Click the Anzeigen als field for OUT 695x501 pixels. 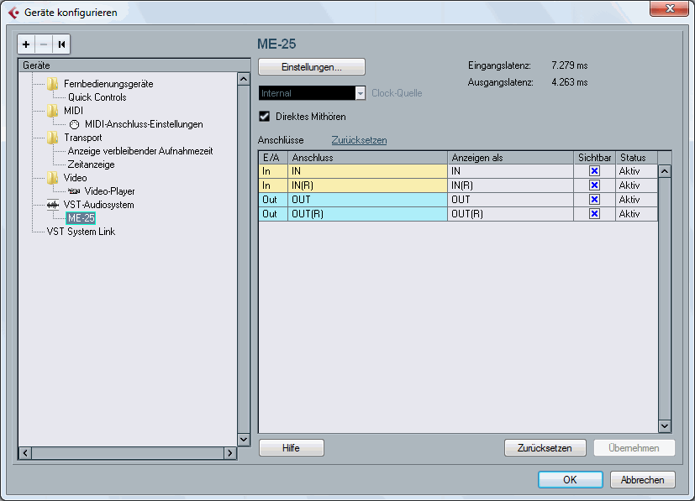coord(510,200)
